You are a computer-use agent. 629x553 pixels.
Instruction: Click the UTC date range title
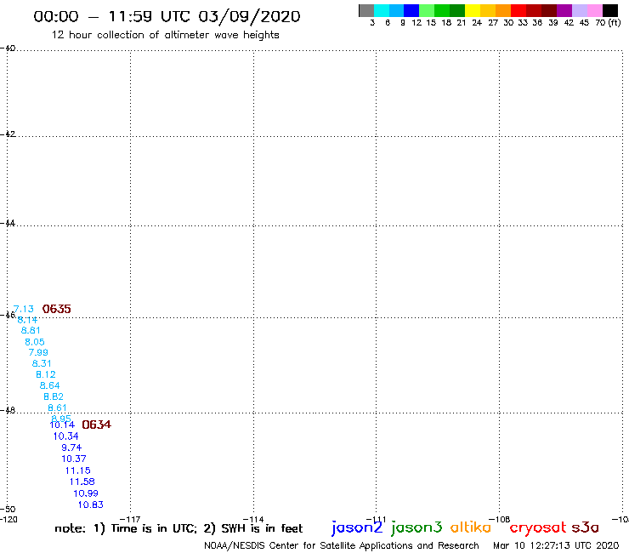167,16
